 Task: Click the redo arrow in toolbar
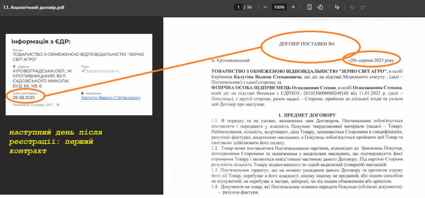[x=363, y=7]
